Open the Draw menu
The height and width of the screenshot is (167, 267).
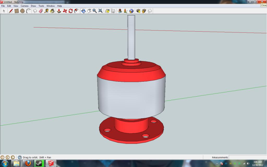click(33, 5)
